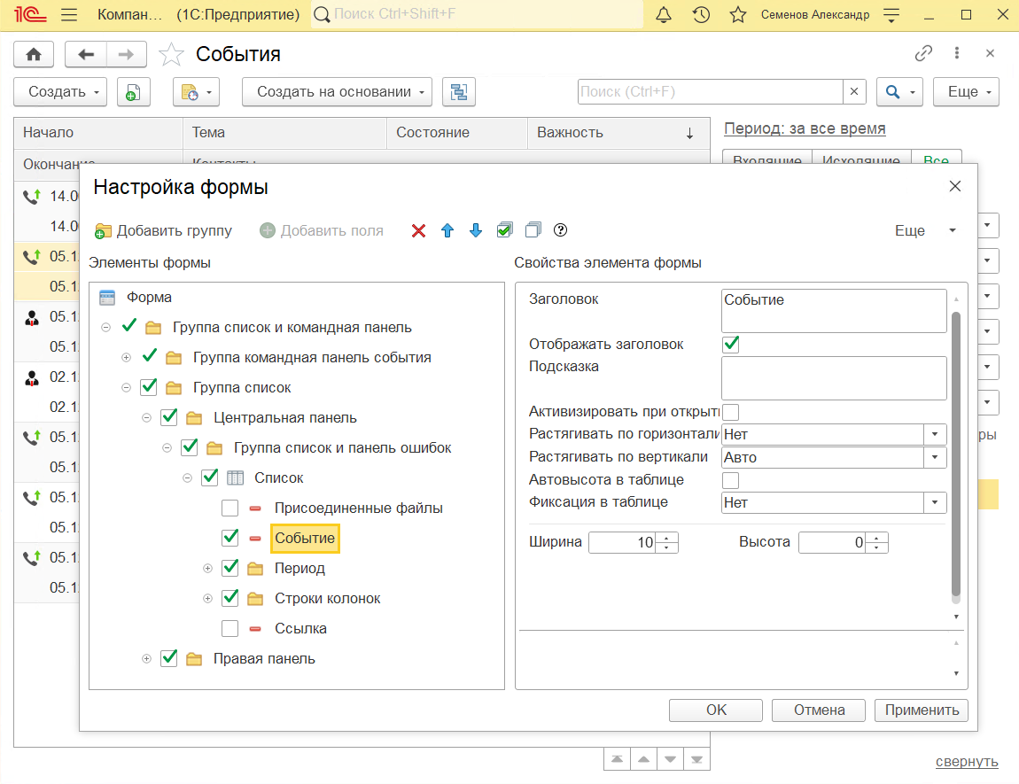1019x784 pixels.
Task: Add События to favorites star
Action: [x=172, y=55]
